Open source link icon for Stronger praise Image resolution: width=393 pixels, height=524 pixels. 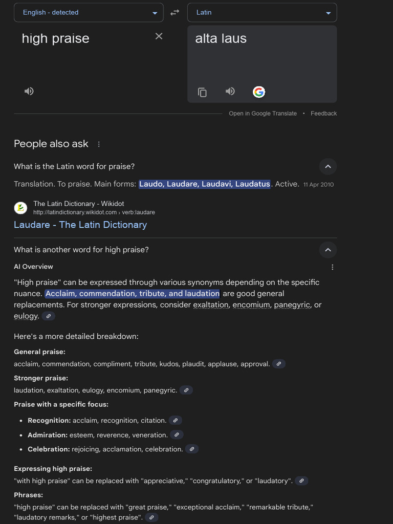click(x=186, y=390)
